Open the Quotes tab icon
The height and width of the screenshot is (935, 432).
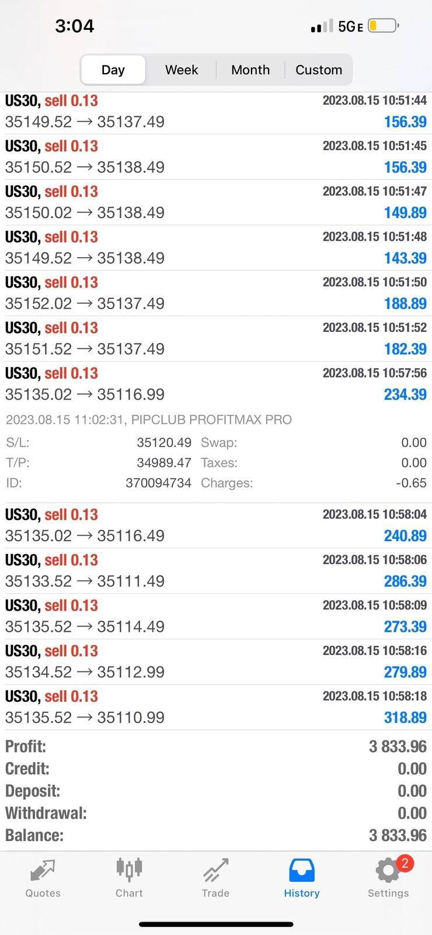[x=43, y=870]
